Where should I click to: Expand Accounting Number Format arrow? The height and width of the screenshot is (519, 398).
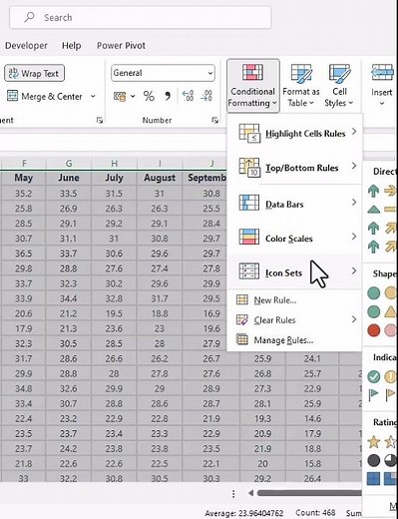133,97
